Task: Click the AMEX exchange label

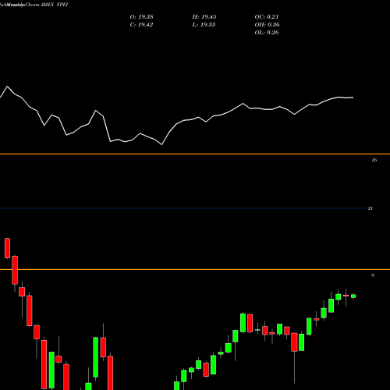Action: 47,5
